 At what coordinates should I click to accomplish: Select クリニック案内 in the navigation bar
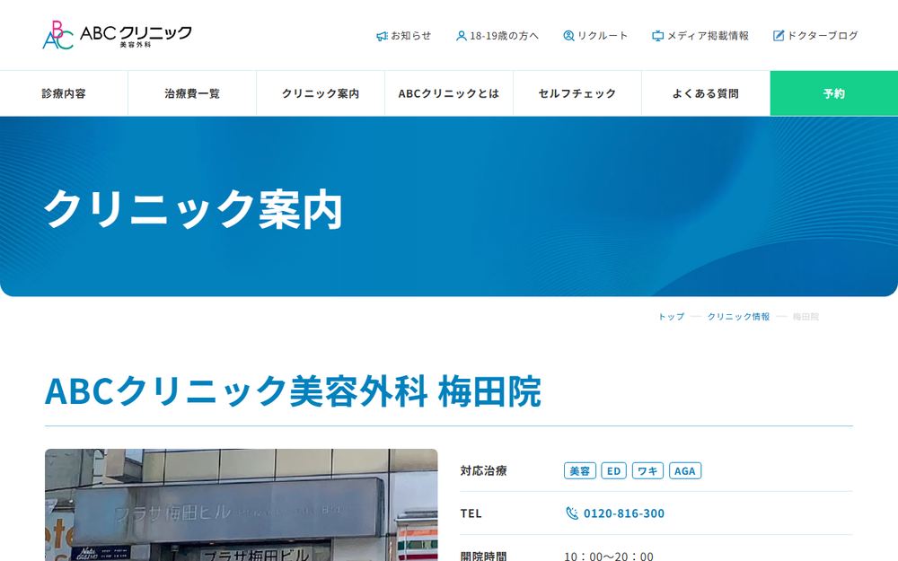click(x=321, y=93)
